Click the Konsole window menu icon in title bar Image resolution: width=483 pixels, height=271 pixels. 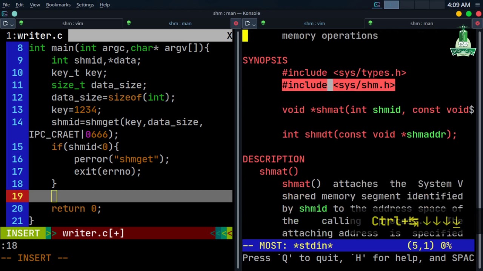click(5, 14)
